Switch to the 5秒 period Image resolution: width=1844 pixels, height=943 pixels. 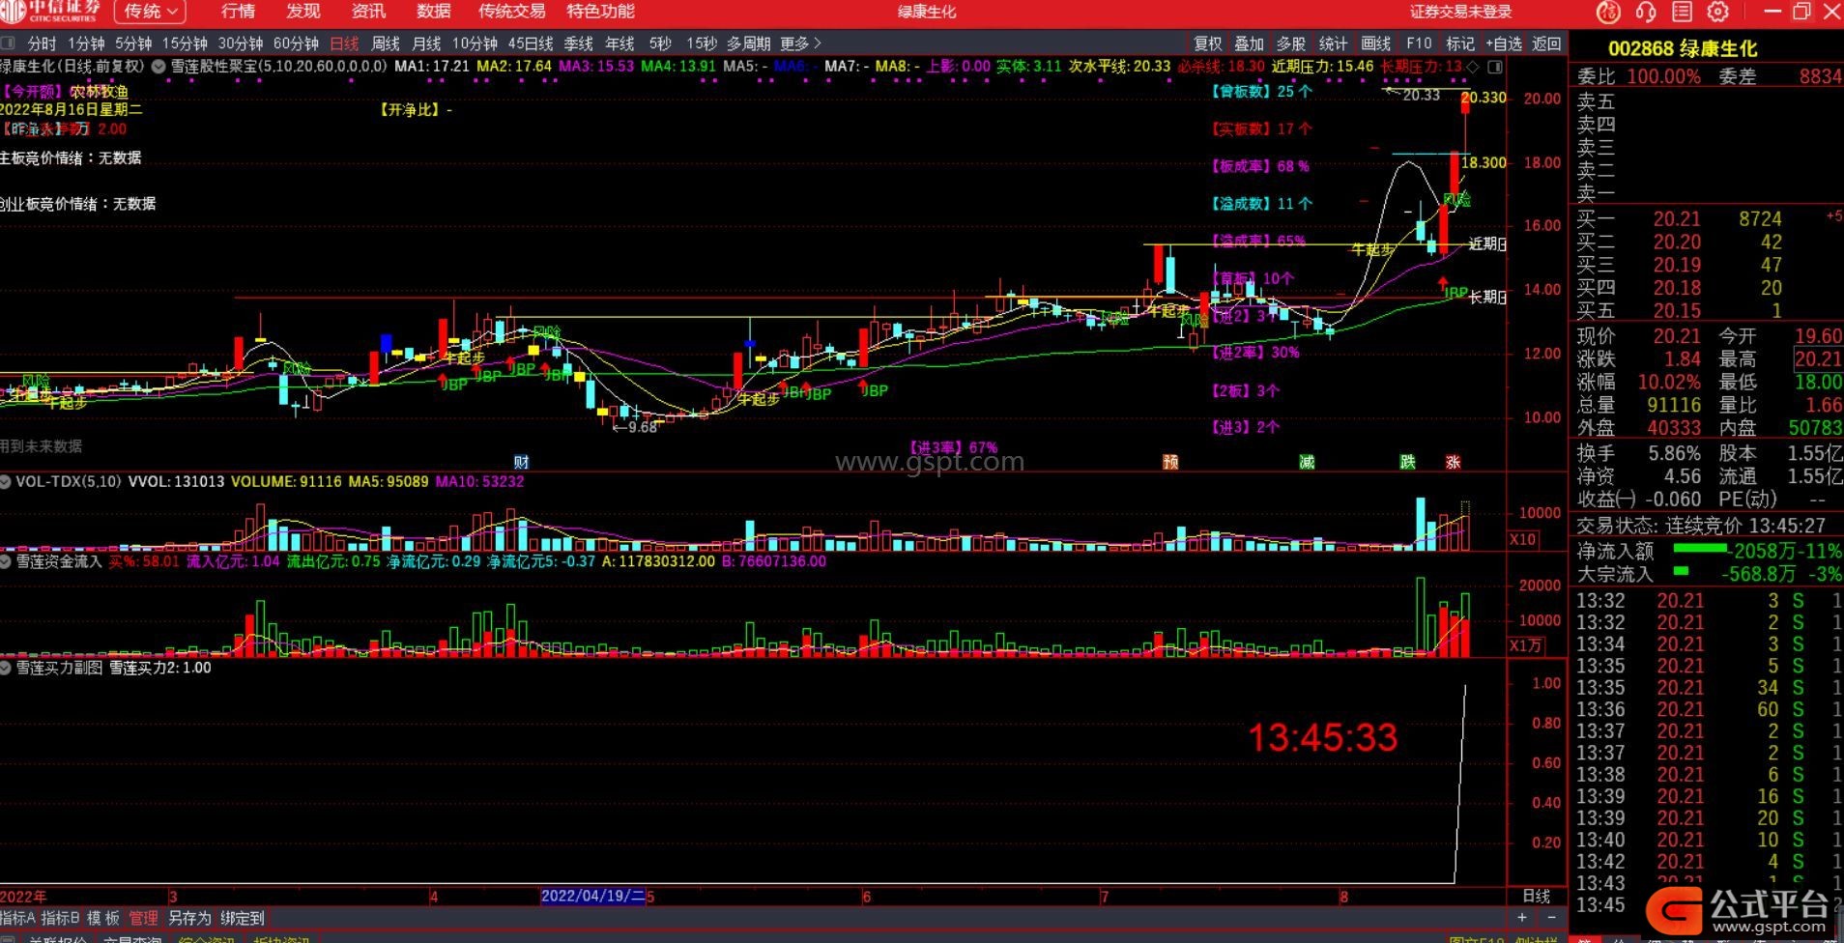tap(660, 43)
